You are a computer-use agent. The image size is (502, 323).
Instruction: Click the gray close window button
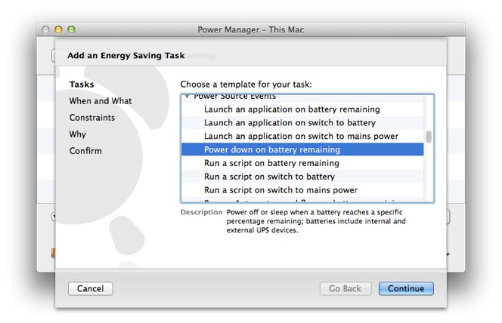45,29
